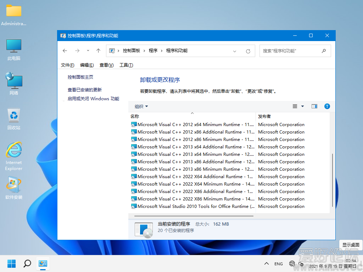Click 启用或关闭 Windows 功能 link
The image size is (363, 272).
coord(93,99)
